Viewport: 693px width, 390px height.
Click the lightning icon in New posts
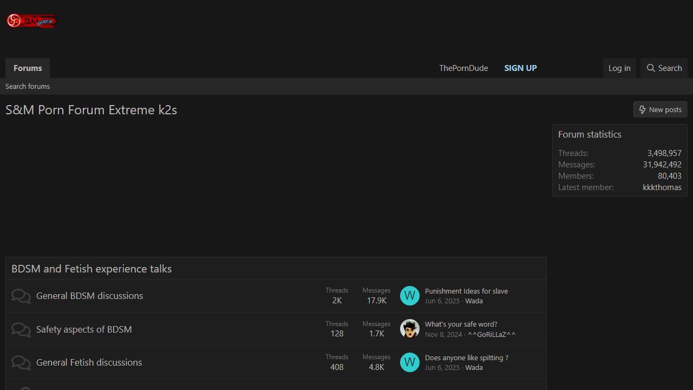[x=643, y=109]
